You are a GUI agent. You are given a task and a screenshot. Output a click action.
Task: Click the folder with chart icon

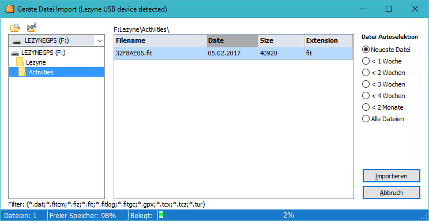coord(32,27)
